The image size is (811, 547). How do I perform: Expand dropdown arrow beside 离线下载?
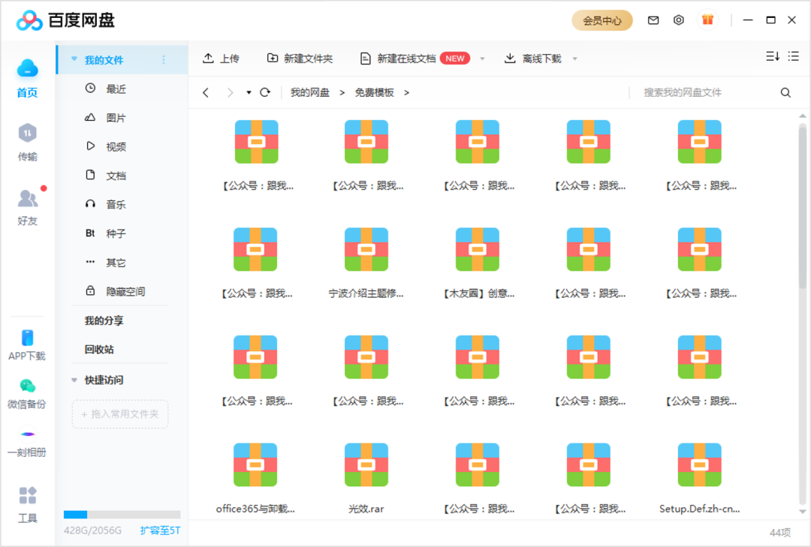pyautogui.click(x=574, y=59)
